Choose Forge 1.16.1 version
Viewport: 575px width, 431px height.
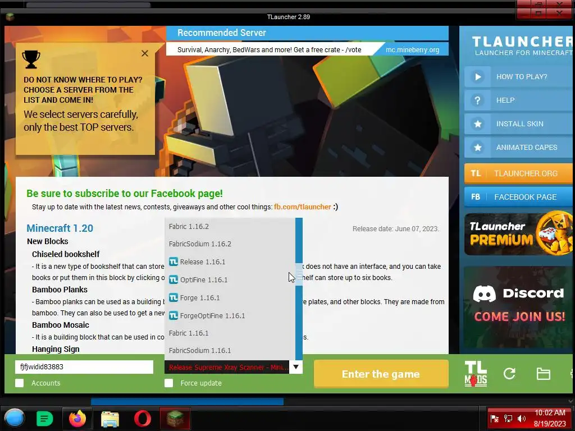[x=230, y=297]
